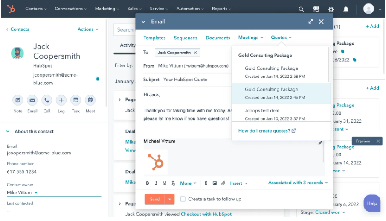Open the Contacts navigation menu
Viewport: 386px width, 221px height.
(x=36, y=9)
